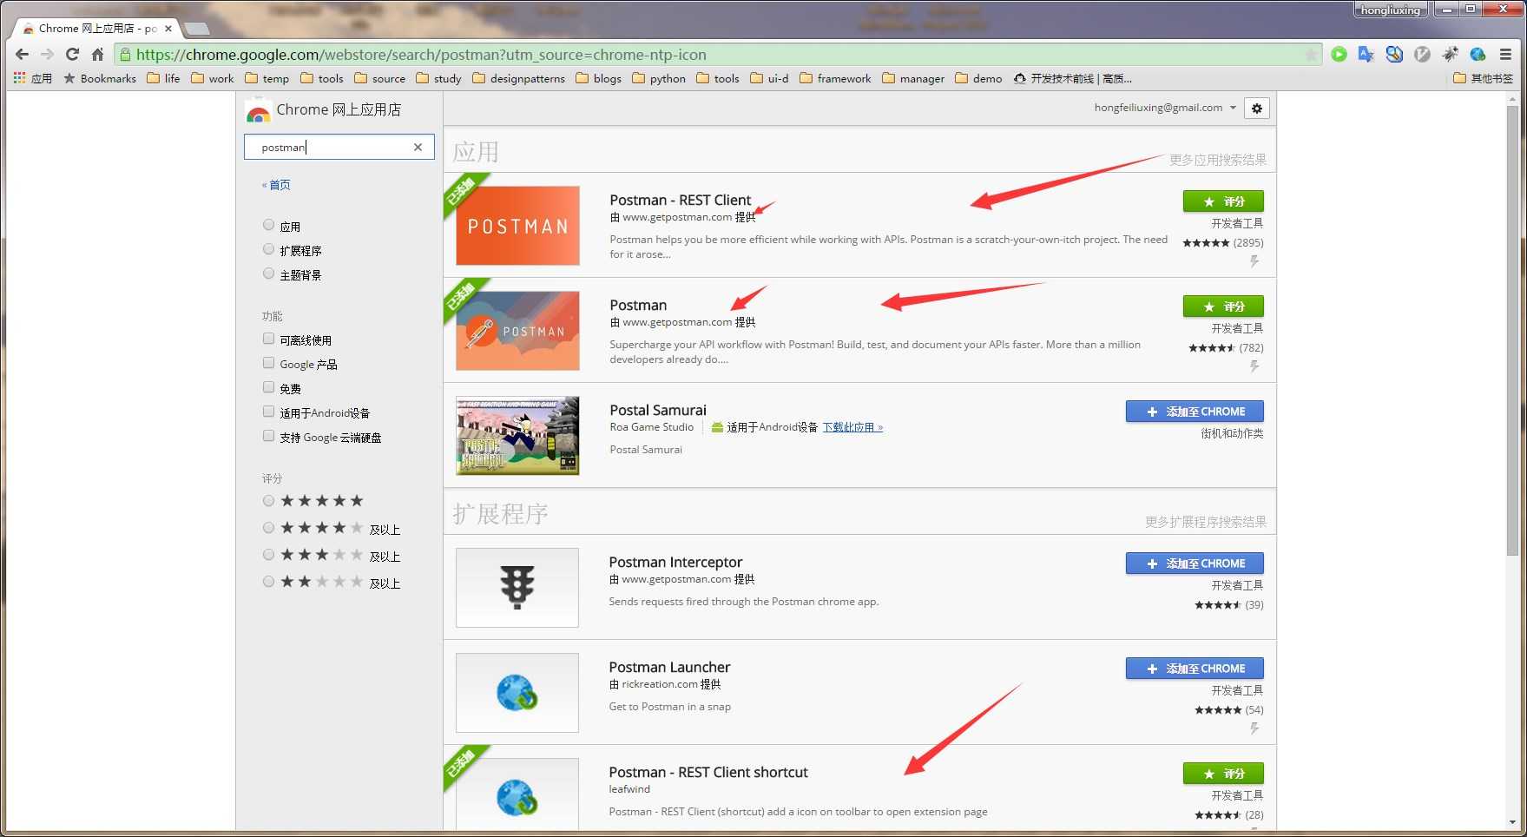Open the Google Translate extension icon
1527x837 pixels.
tap(1366, 54)
